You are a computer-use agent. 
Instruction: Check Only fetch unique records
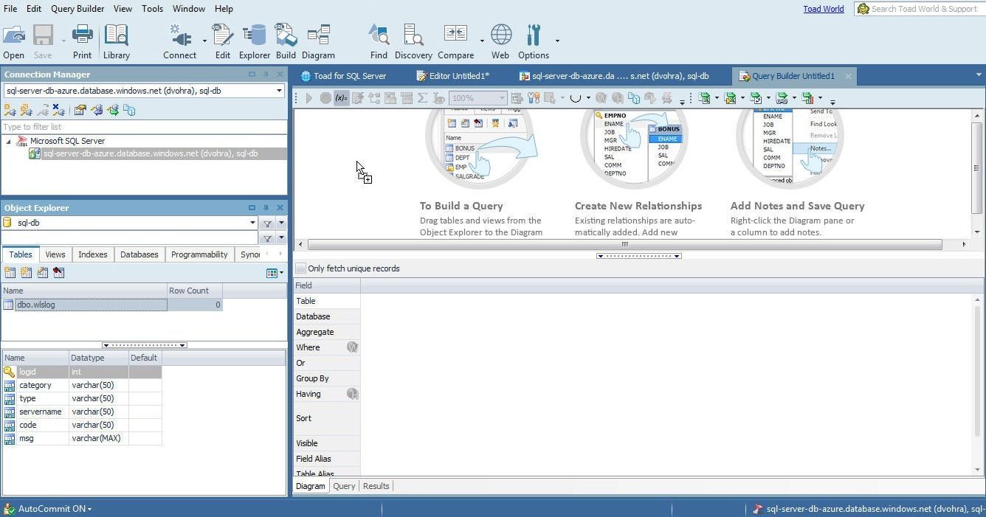coord(301,268)
